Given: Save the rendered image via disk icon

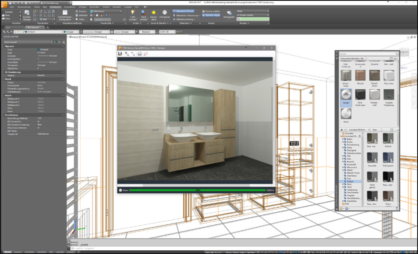Looking at the screenshot, I should (120, 54).
